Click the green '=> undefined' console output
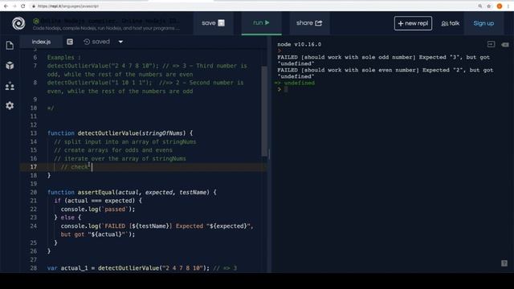 pos(295,83)
